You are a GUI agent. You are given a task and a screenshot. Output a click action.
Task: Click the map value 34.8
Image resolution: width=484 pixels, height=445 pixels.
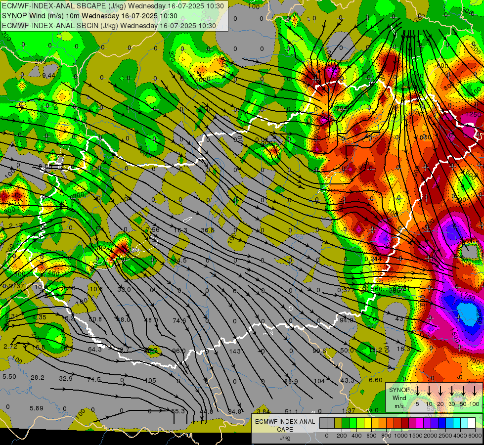coord(235,412)
